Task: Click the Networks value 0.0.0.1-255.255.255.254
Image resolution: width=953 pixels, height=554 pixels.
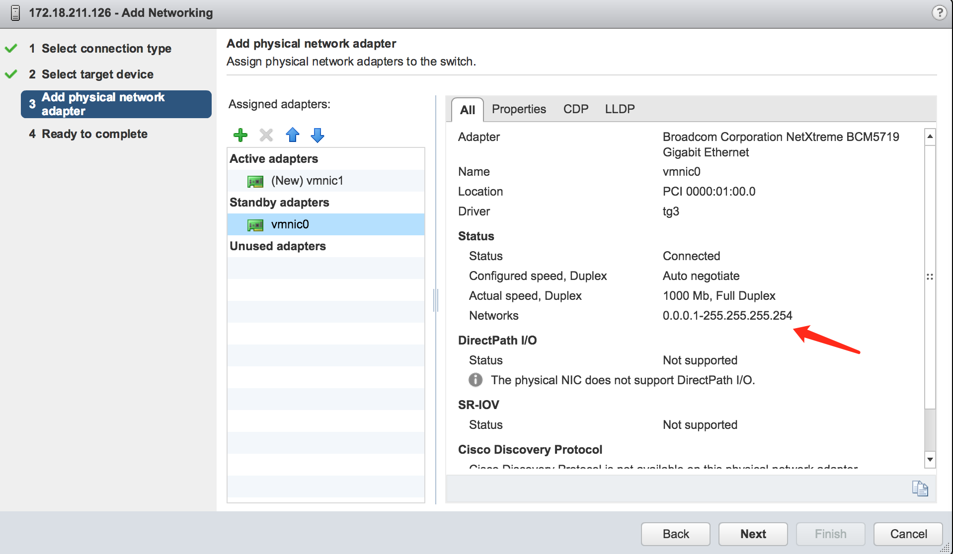Action: 727,315
